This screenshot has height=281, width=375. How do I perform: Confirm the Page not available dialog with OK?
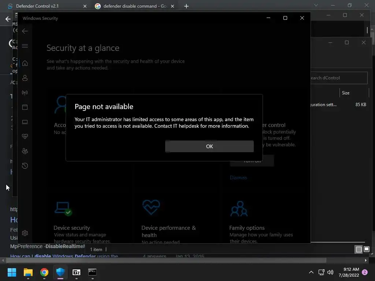point(209,146)
